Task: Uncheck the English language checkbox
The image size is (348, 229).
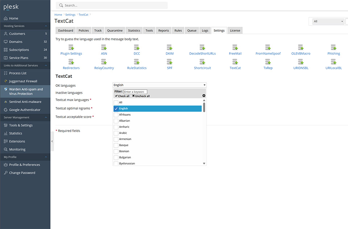Action: click(x=116, y=109)
